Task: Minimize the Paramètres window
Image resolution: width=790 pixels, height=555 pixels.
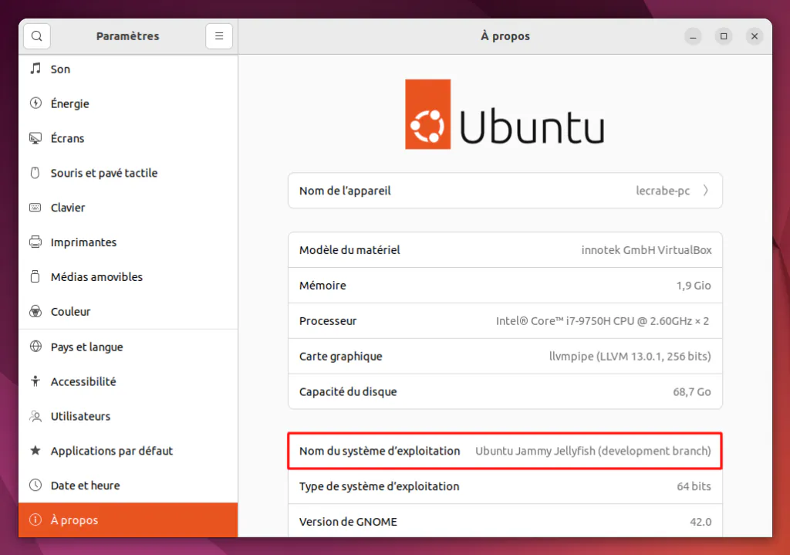Action: (x=694, y=36)
